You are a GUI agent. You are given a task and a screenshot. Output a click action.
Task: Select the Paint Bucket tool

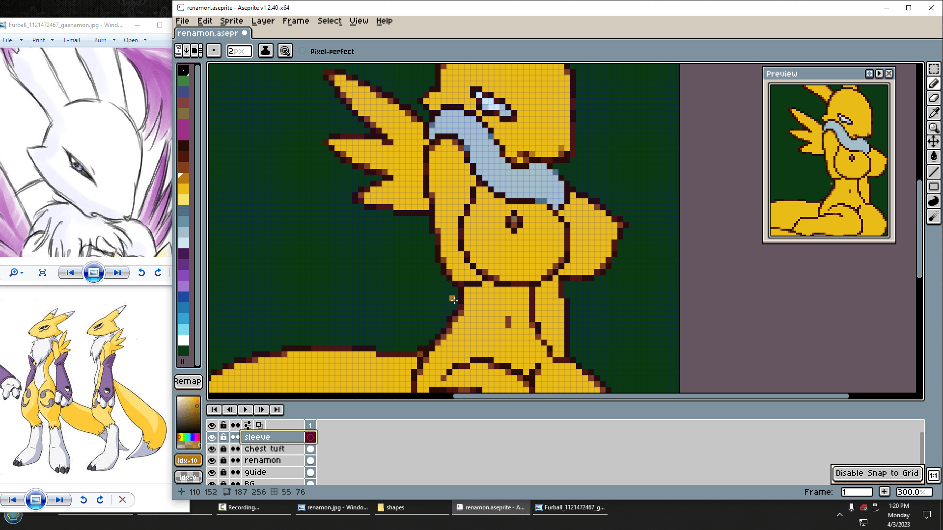pos(933,157)
